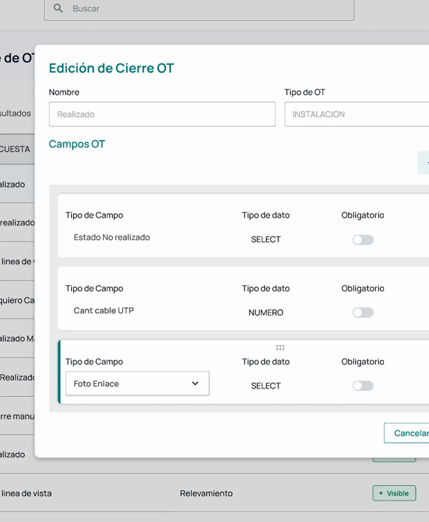
Task: Focus the Nombre input field
Action: coord(162,114)
